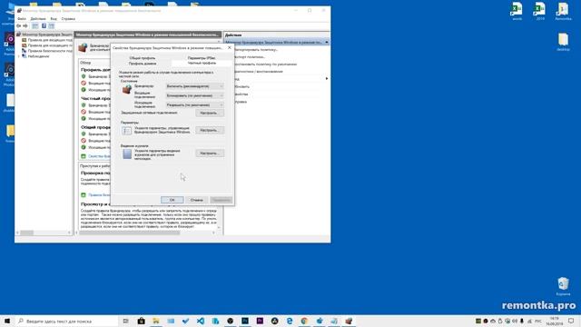Expand the Наблюдение node arrow
Viewport: 581px width, 327px height.
[19, 56]
